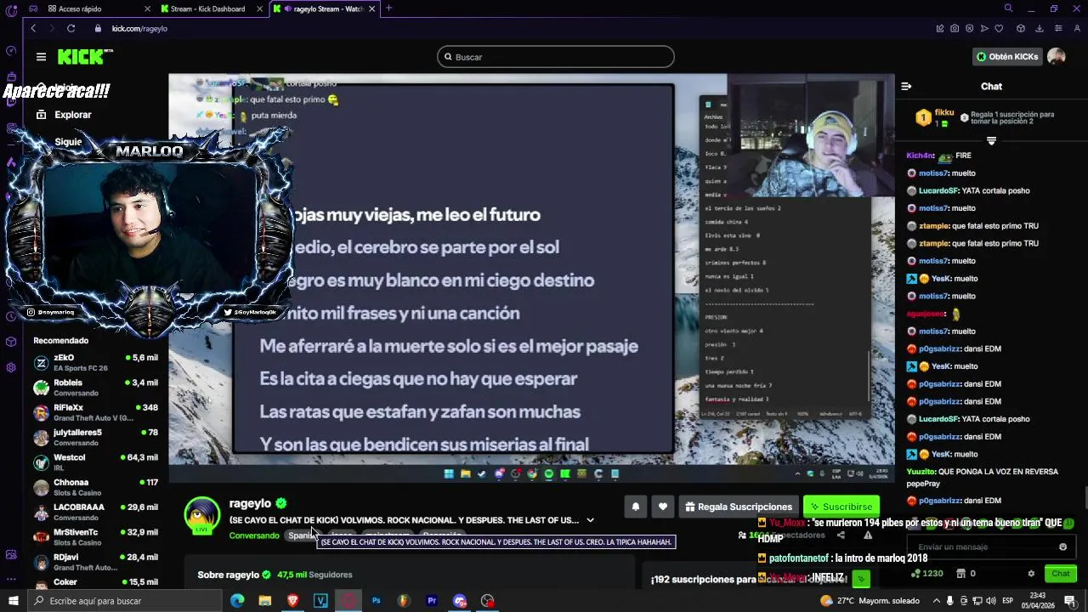
Task: Open the emoji picker in chat input
Action: 1062,547
